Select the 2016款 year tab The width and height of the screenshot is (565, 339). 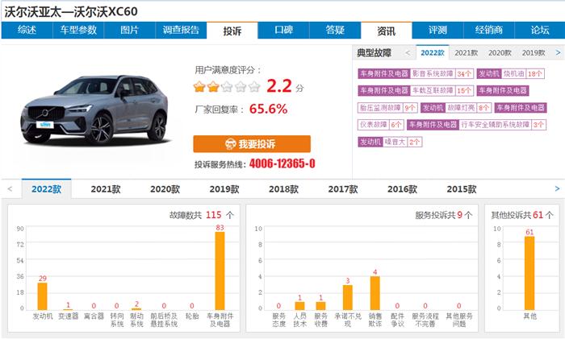pos(402,189)
